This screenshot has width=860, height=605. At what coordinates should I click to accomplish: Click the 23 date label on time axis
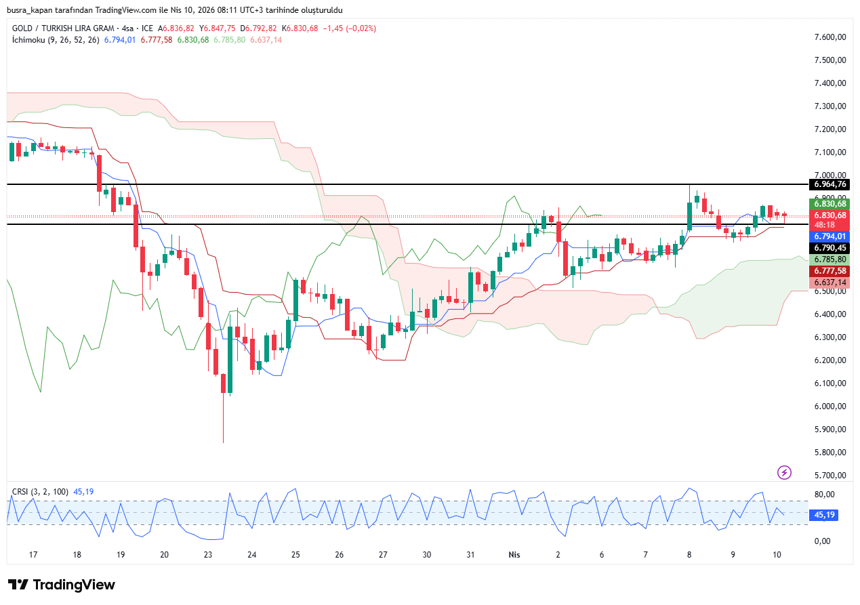click(x=208, y=554)
